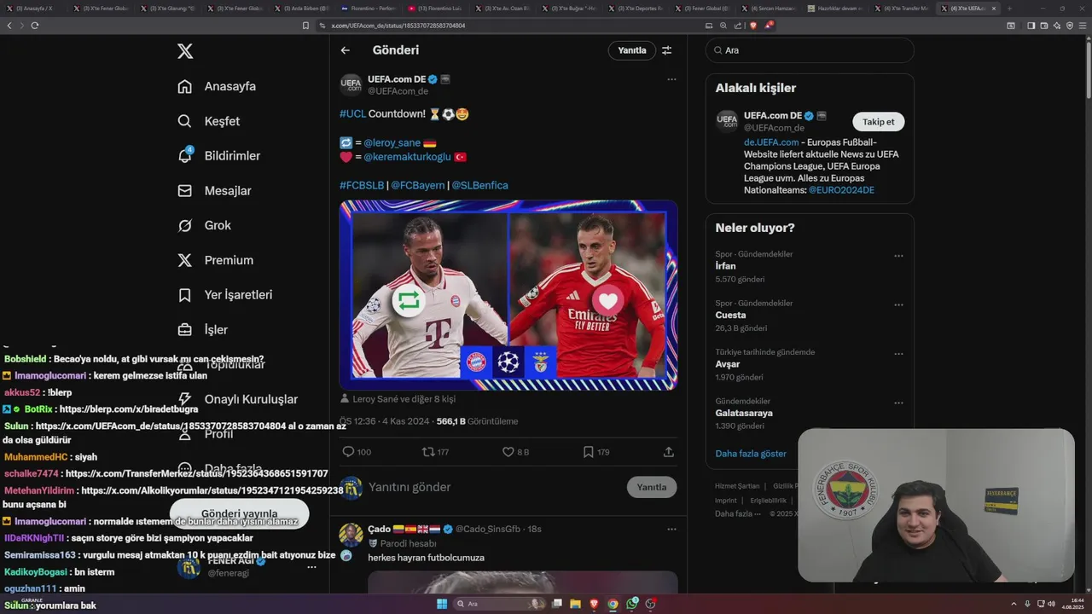1092x614 pixels.
Task: Open Yer İşaretleri bookmarks
Action: click(x=224, y=295)
